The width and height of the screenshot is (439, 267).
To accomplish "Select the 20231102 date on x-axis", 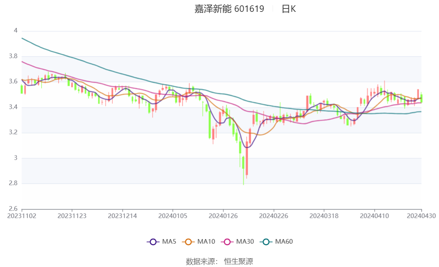I will pyautogui.click(x=22, y=216).
